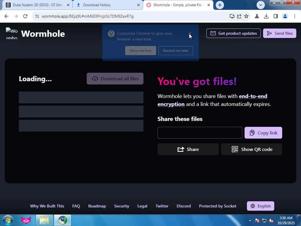Open Chrome Labs flask icon
This screenshot has width=301, height=226.
[x=257, y=16]
